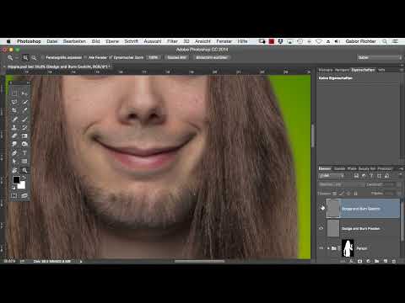Open the Bearbeiten menu
The width and height of the screenshot is (405, 303).
74,41
